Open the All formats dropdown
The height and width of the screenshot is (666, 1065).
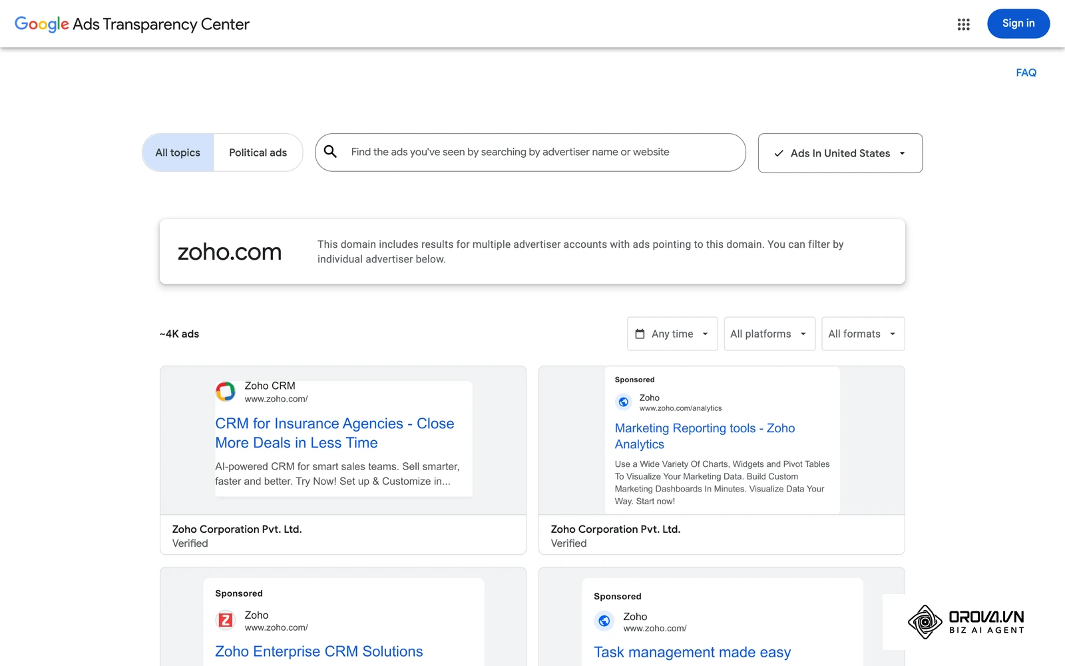tap(863, 334)
